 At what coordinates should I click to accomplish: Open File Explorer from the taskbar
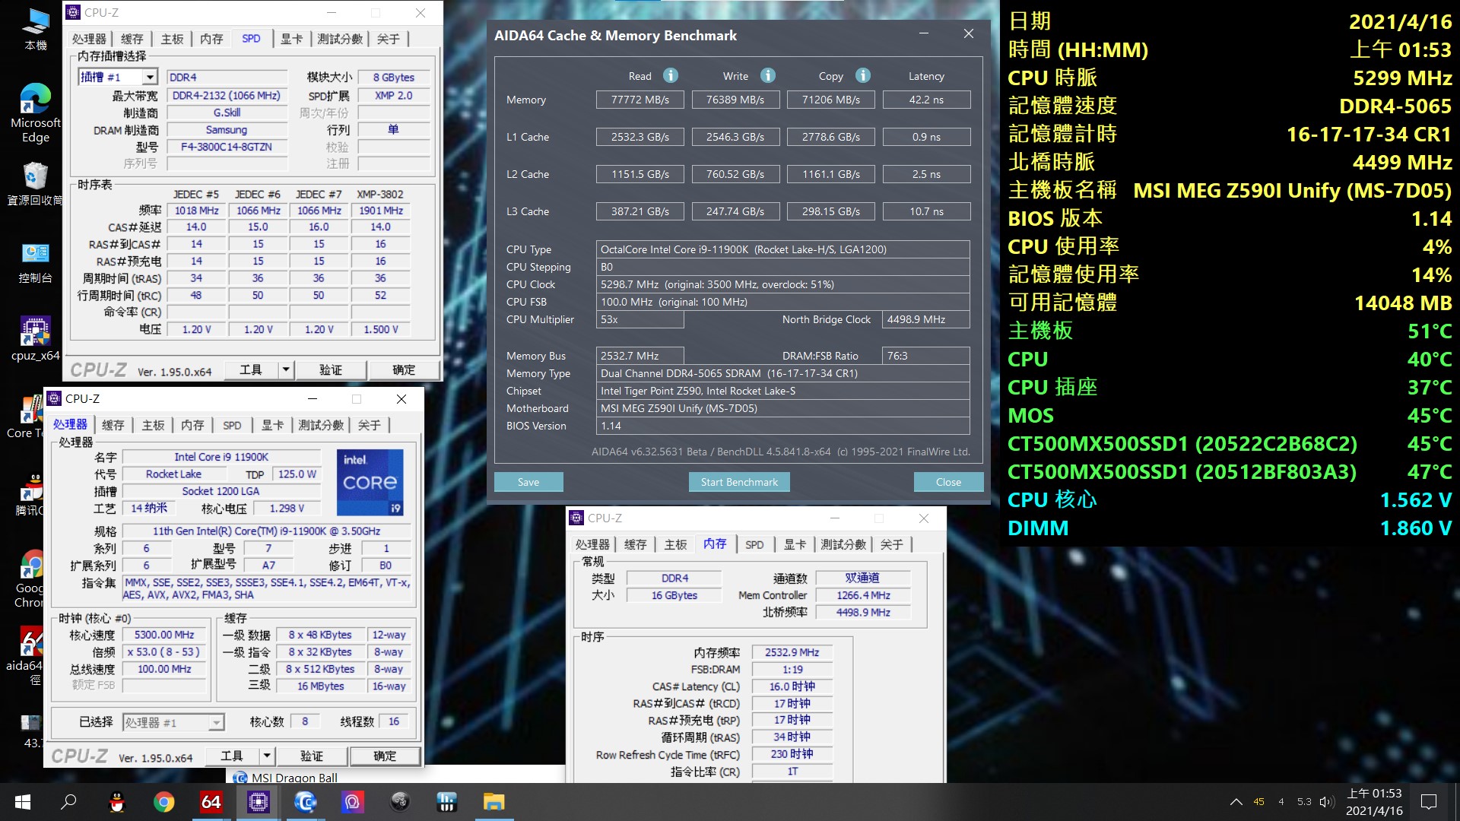(x=494, y=802)
